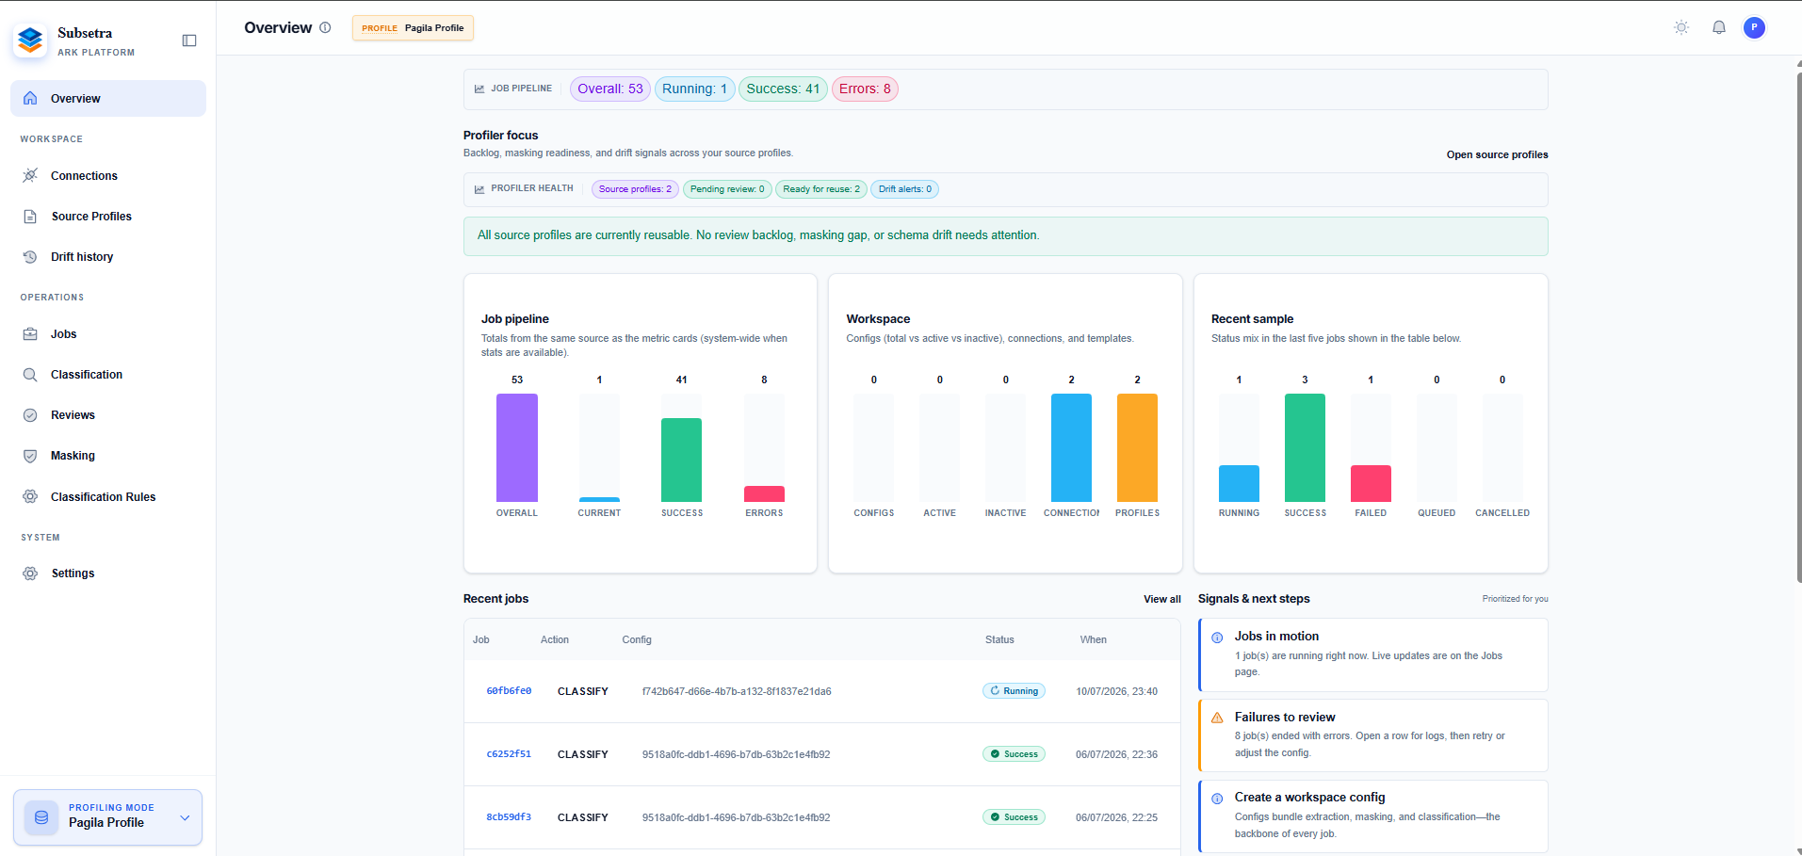Click Drift alerts: 0 chip

pyautogui.click(x=904, y=188)
